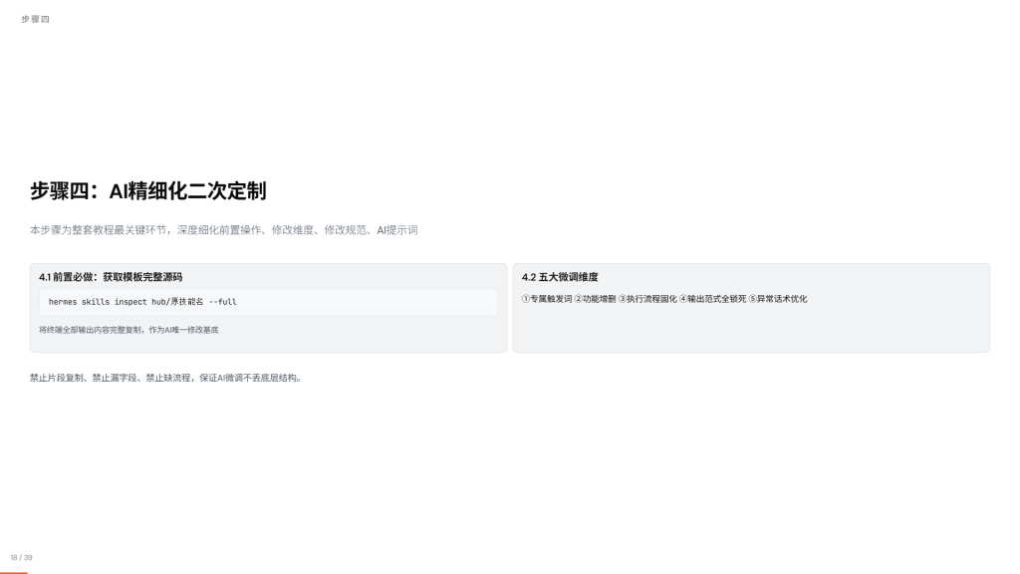Screen dimensions: 1020x574
Task: Click the card heading "4.1 前置必做：获取模板完整源码"
Action: click(111, 277)
